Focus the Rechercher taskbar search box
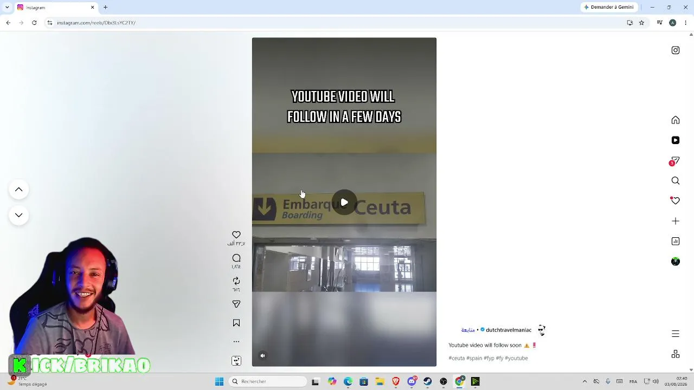 pos(268,381)
